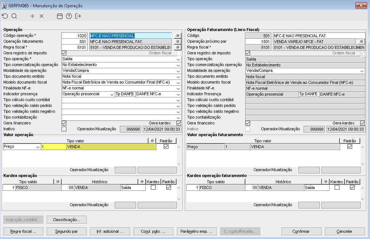Expand Tipo cálculo custo contábil dropdown in Operação
The image size is (370, 239).
[178, 100]
